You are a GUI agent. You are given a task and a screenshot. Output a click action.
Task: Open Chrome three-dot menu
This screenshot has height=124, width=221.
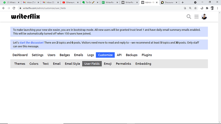217,8
